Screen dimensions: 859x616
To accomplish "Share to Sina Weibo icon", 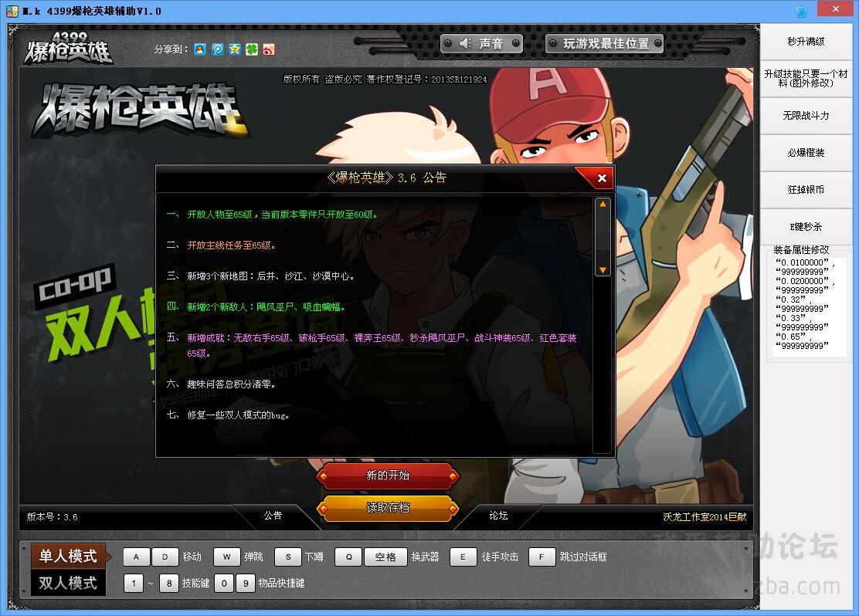I will coord(269,49).
